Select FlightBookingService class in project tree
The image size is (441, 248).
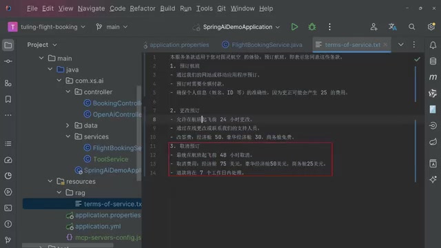point(112,148)
